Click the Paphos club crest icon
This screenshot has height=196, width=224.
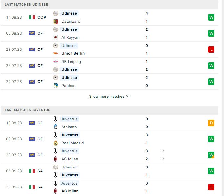tap(56, 86)
